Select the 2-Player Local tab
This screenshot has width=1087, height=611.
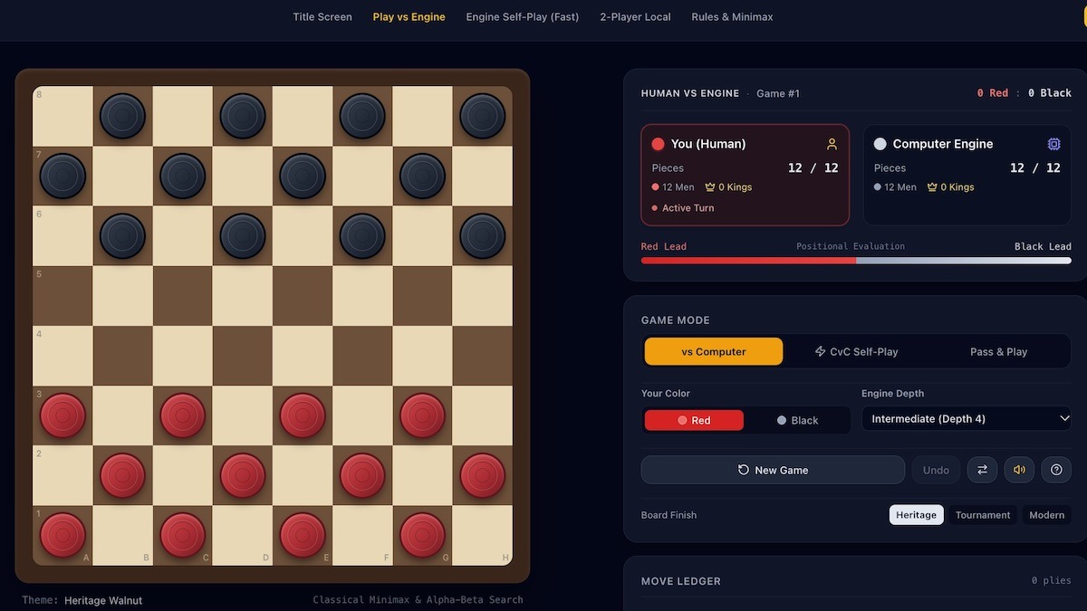click(635, 16)
